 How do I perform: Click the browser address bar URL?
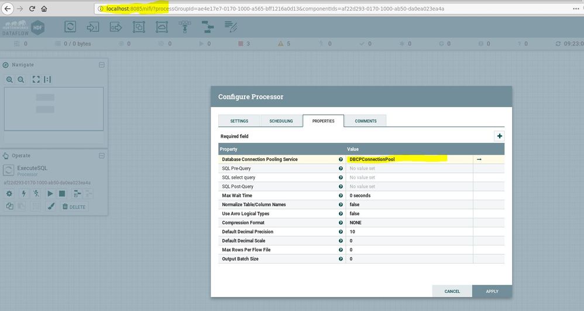point(275,9)
